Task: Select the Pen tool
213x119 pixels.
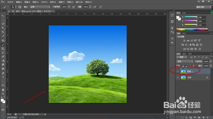Action: pos(3,73)
